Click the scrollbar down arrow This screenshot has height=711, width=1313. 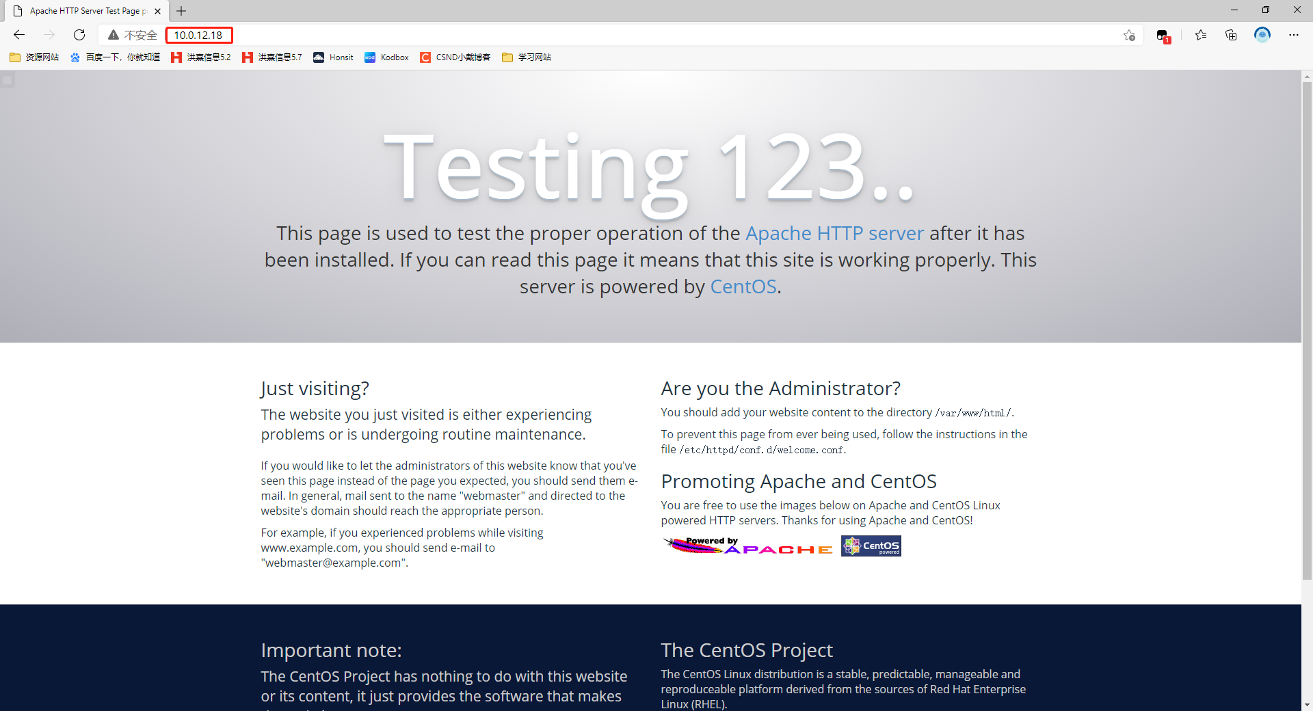coord(1307,704)
